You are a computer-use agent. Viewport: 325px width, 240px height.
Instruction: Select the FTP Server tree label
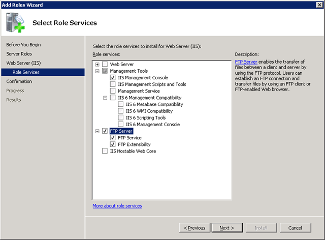tap(121, 131)
